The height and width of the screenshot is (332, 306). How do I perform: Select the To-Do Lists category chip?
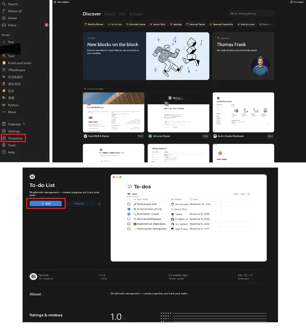point(115,24)
